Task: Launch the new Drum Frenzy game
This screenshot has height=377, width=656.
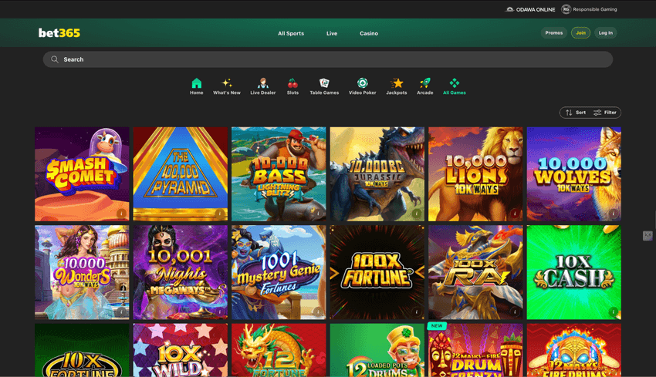Action: 475,350
